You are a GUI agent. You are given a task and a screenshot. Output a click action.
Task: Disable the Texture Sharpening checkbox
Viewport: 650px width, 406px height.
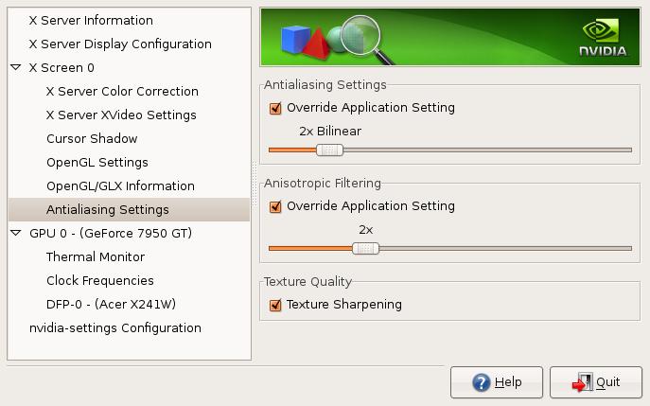pyautogui.click(x=275, y=305)
